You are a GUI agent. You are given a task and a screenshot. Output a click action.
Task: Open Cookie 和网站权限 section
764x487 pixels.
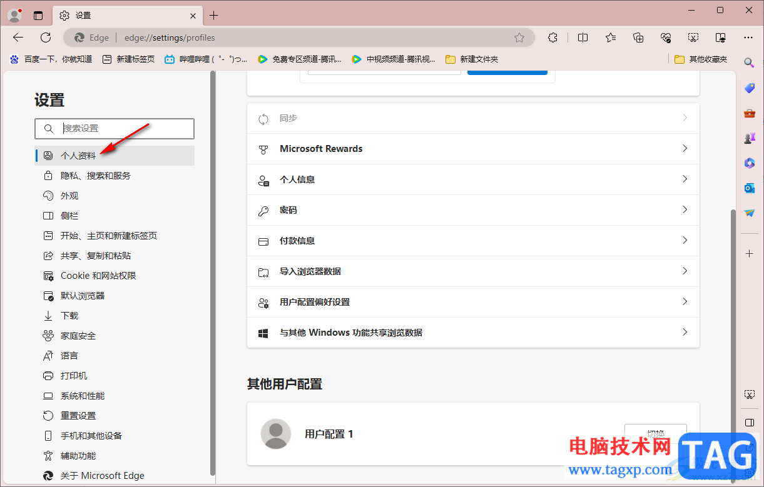115,276
